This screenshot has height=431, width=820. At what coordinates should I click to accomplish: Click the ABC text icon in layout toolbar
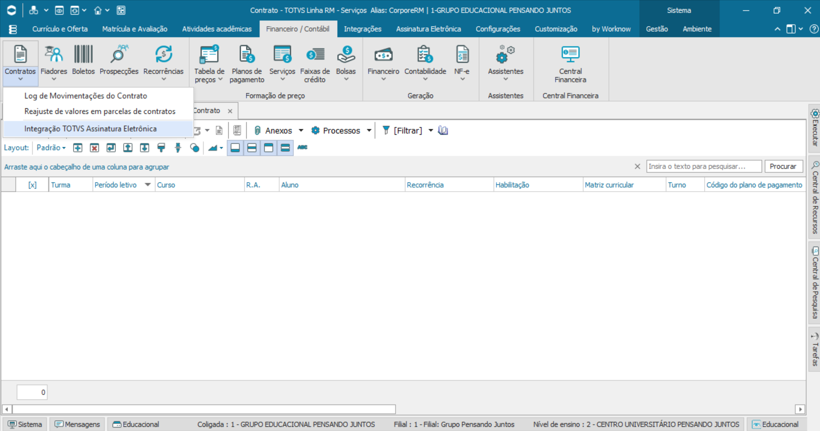tap(302, 147)
